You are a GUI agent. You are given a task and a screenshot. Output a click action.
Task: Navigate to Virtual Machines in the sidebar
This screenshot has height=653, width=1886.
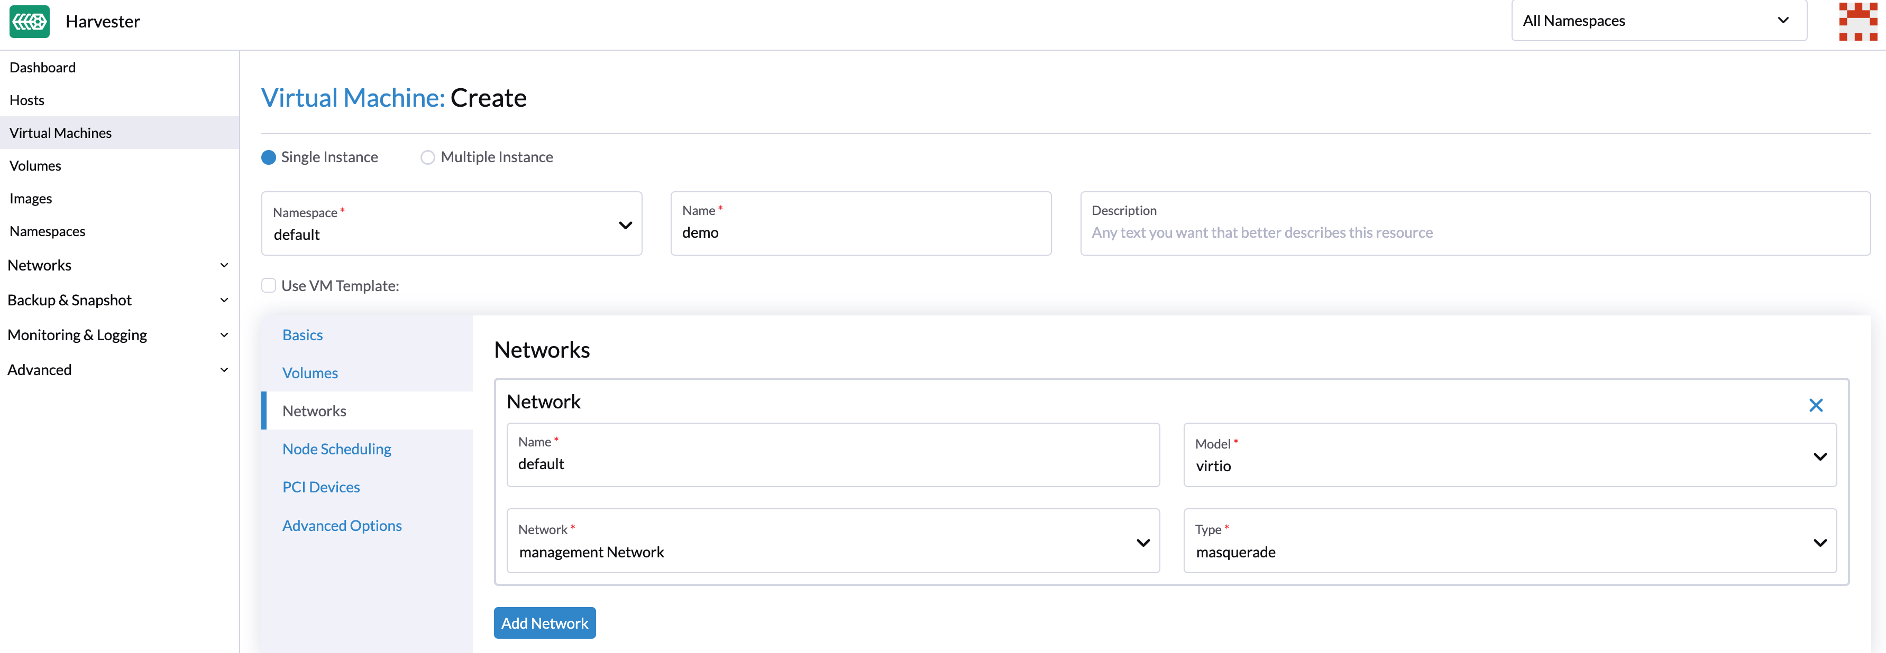pos(61,133)
